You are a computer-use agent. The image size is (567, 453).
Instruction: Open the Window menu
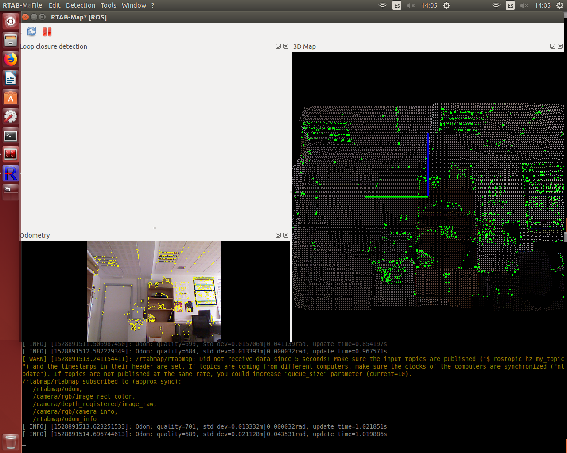[x=134, y=5]
